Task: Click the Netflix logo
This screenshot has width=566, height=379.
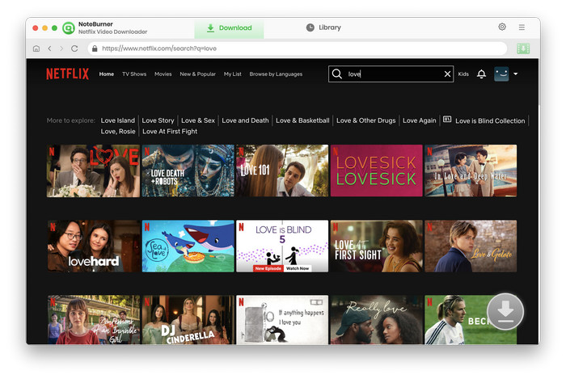Action: pyautogui.click(x=67, y=74)
